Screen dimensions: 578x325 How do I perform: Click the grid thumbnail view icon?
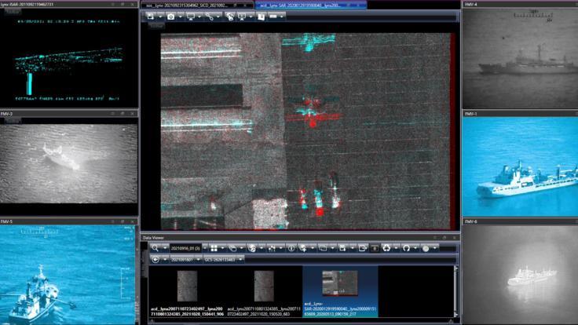pos(214,248)
